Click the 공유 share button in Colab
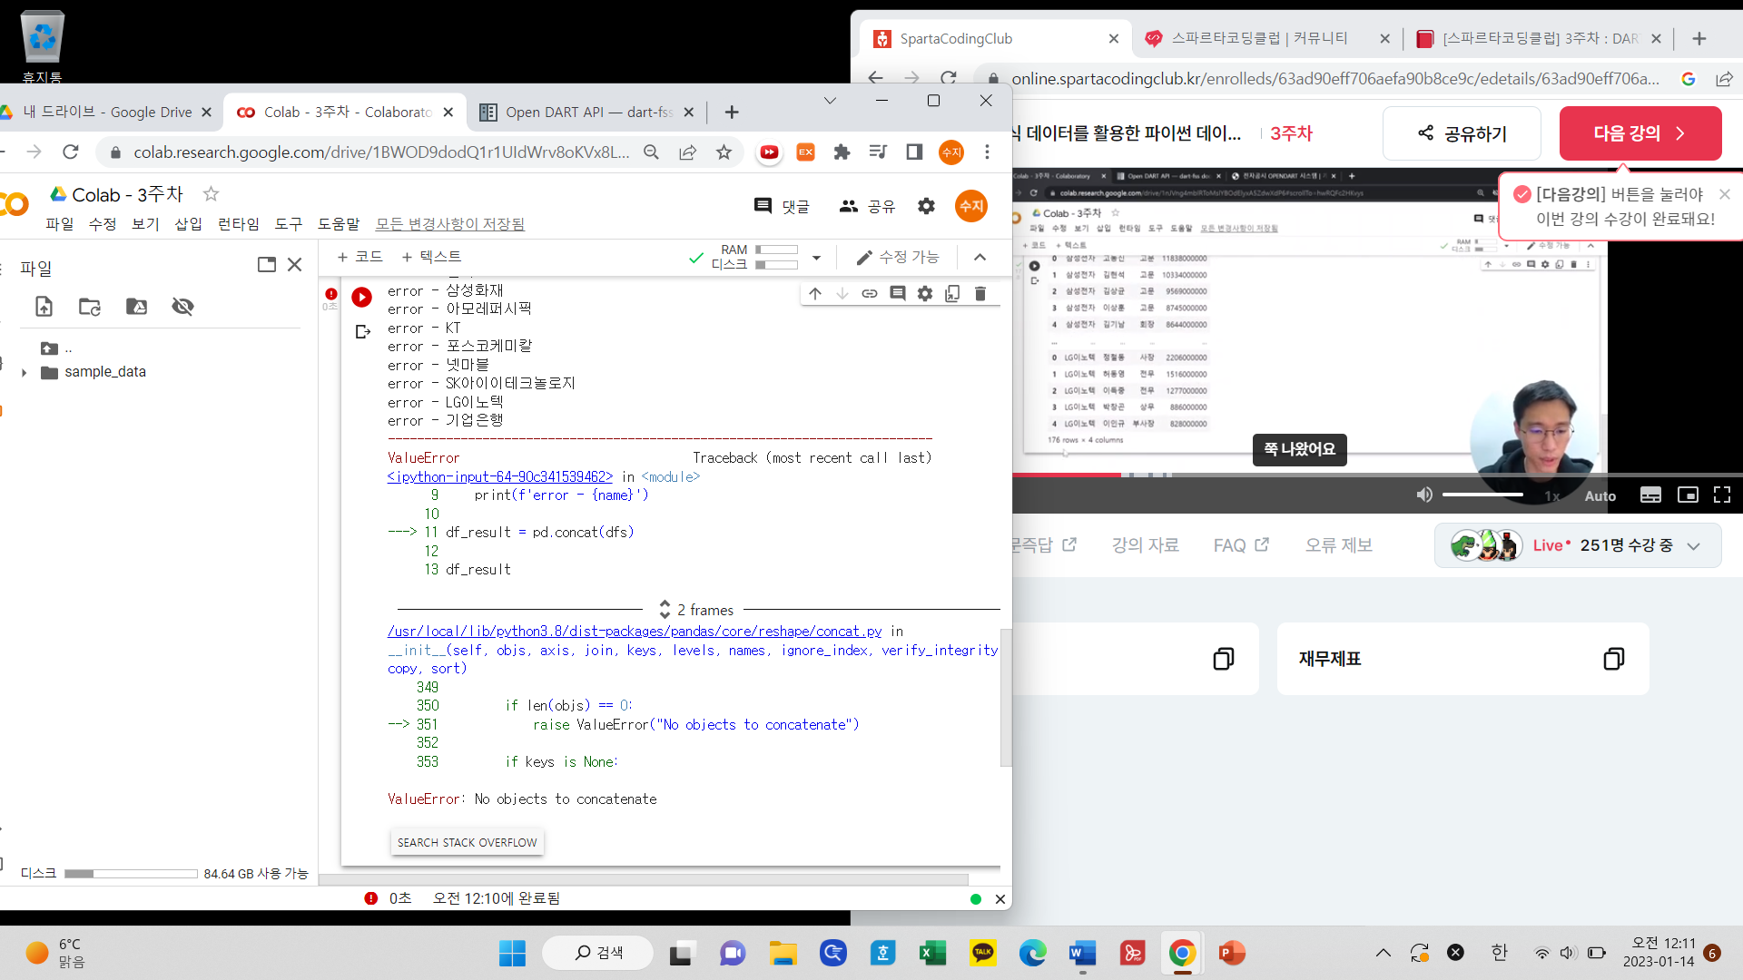This screenshot has height=980, width=1743. [868, 206]
